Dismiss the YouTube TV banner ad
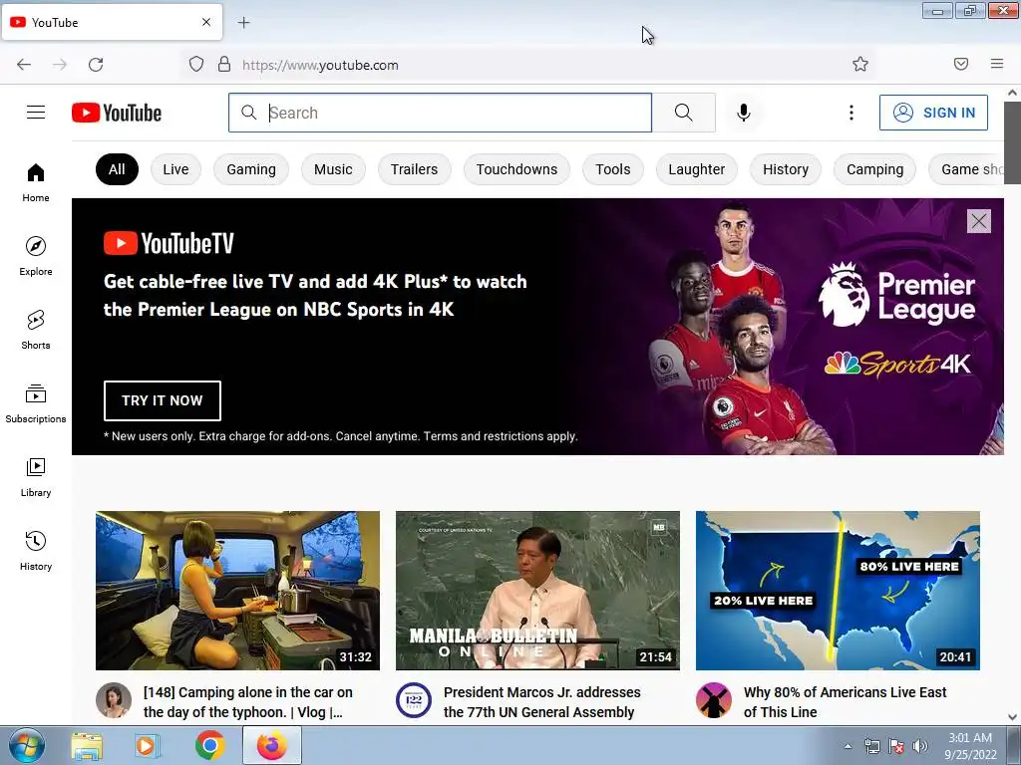Screen dimensions: 1021x765 979,221
